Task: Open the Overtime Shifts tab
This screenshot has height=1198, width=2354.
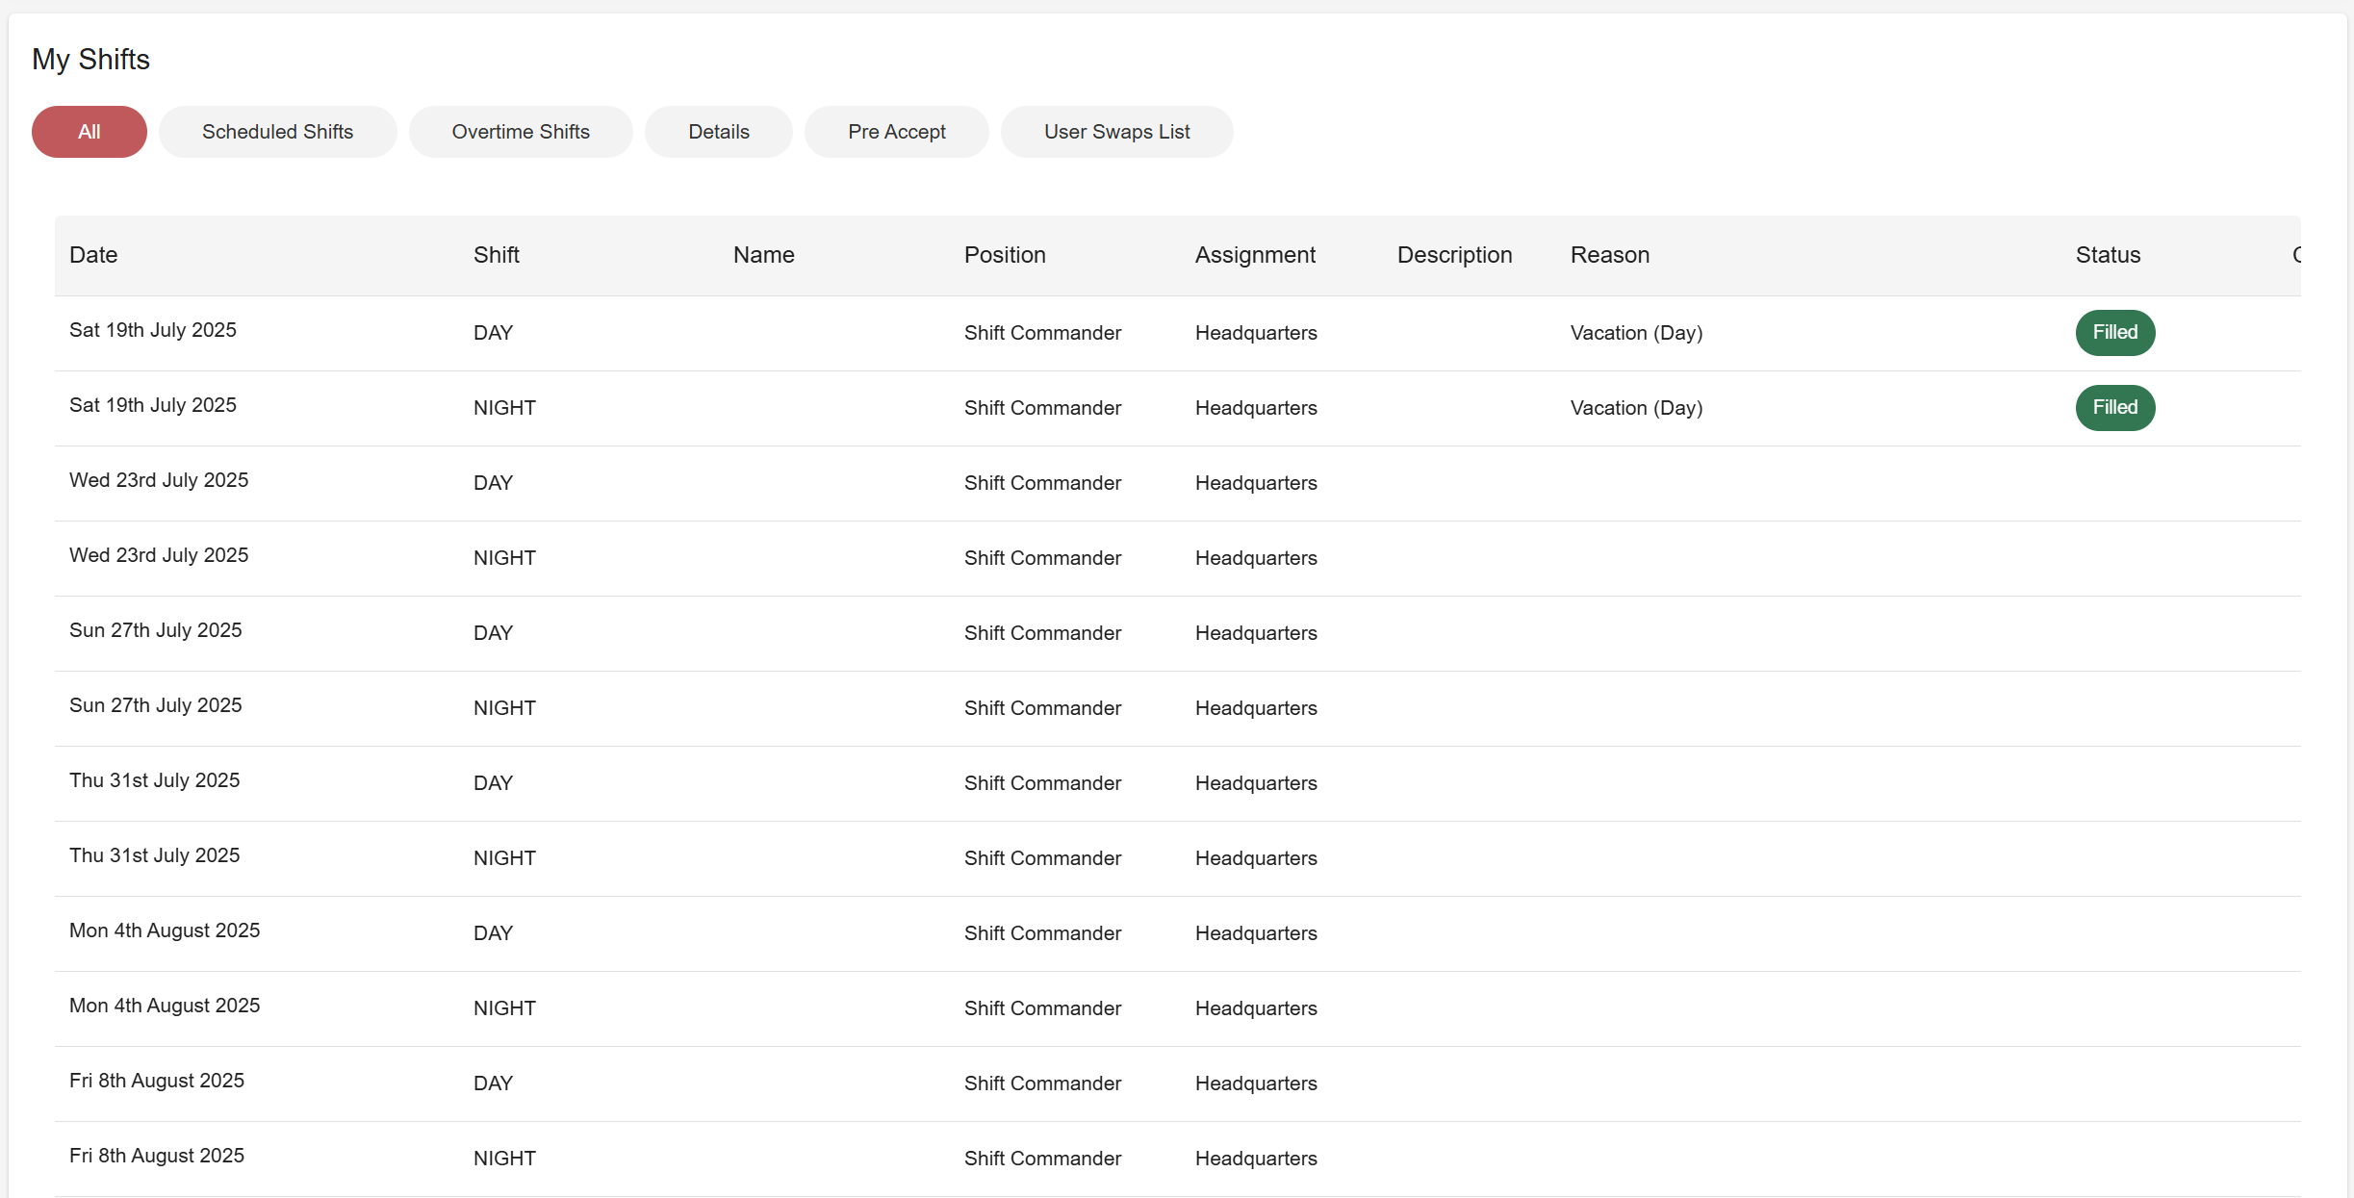Action: coord(521,132)
